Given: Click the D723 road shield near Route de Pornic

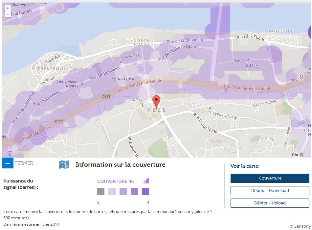Looking at the screenshot, I should click(59, 121).
